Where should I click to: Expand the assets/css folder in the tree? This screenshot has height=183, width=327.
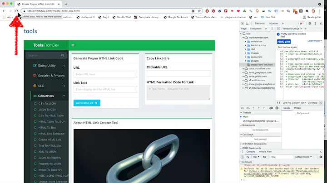pyautogui.click(x=245, y=41)
